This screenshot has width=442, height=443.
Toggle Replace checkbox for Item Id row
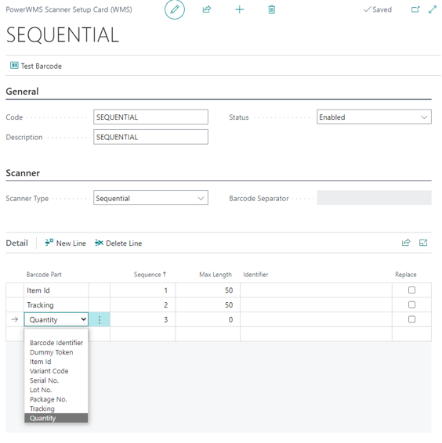(411, 290)
